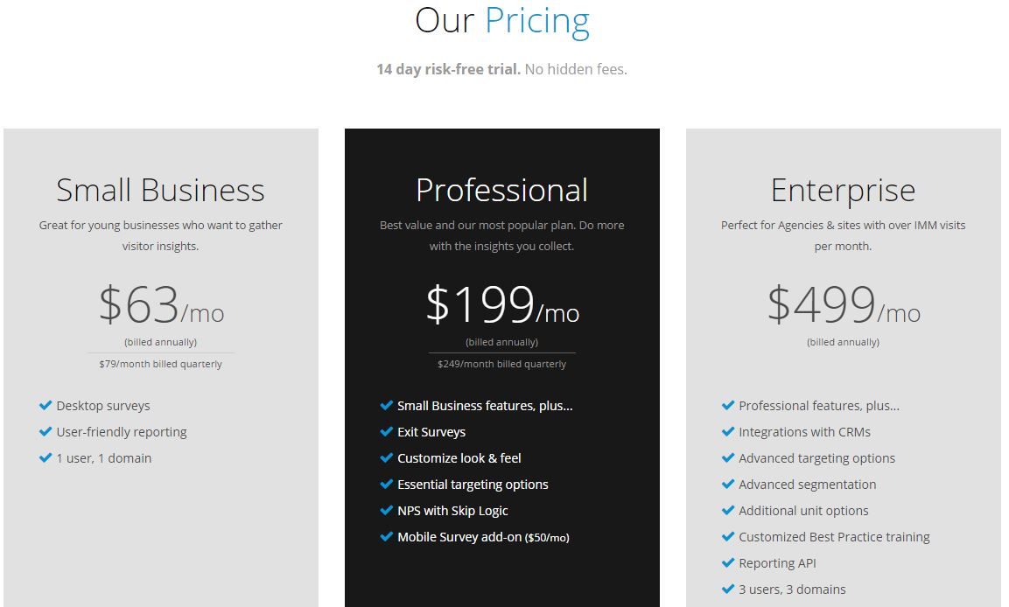Check the Advanced targeting options item

click(x=727, y=457)
